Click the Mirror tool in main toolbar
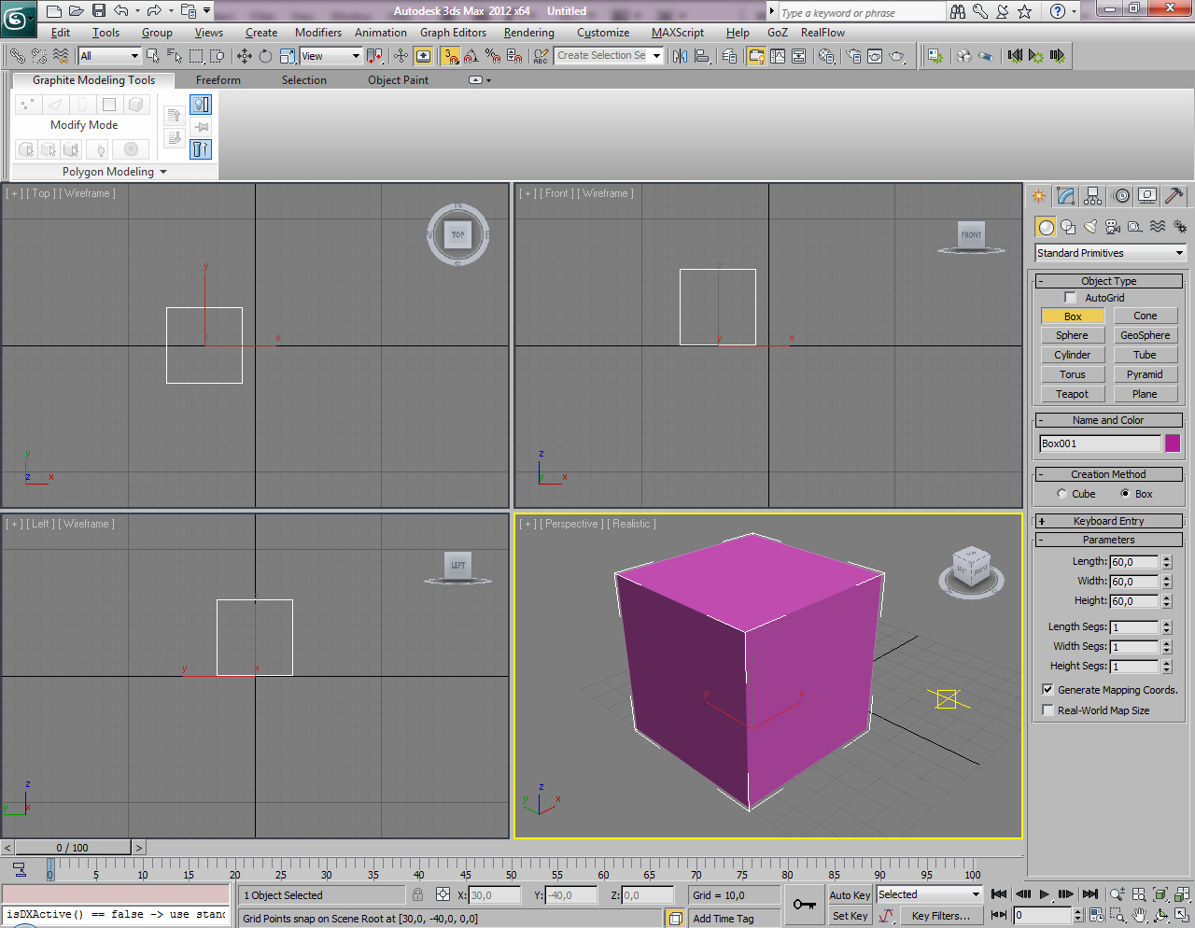 pos(680,56)
